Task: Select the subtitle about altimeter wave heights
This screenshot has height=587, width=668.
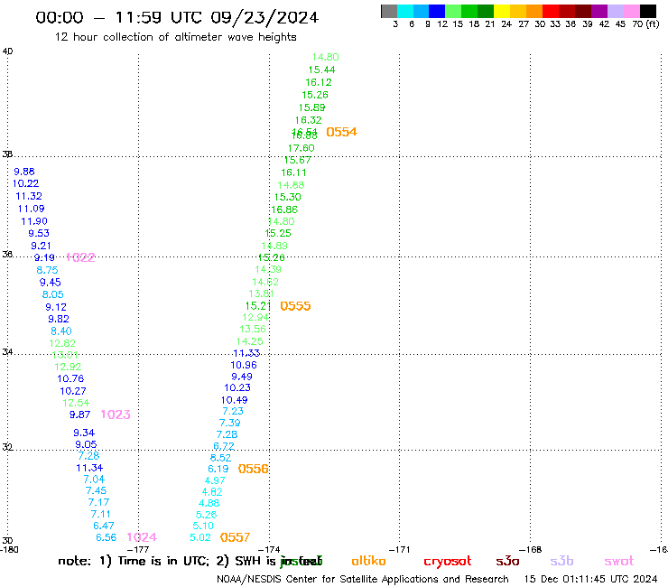Action: point(175,37)
